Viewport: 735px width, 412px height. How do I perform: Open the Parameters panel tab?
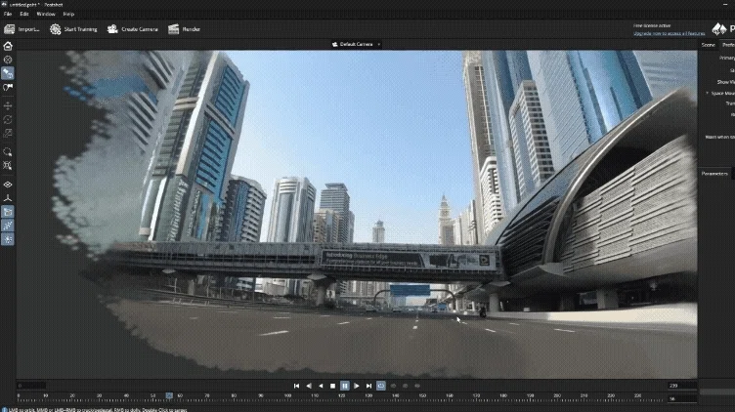(714, 174)
